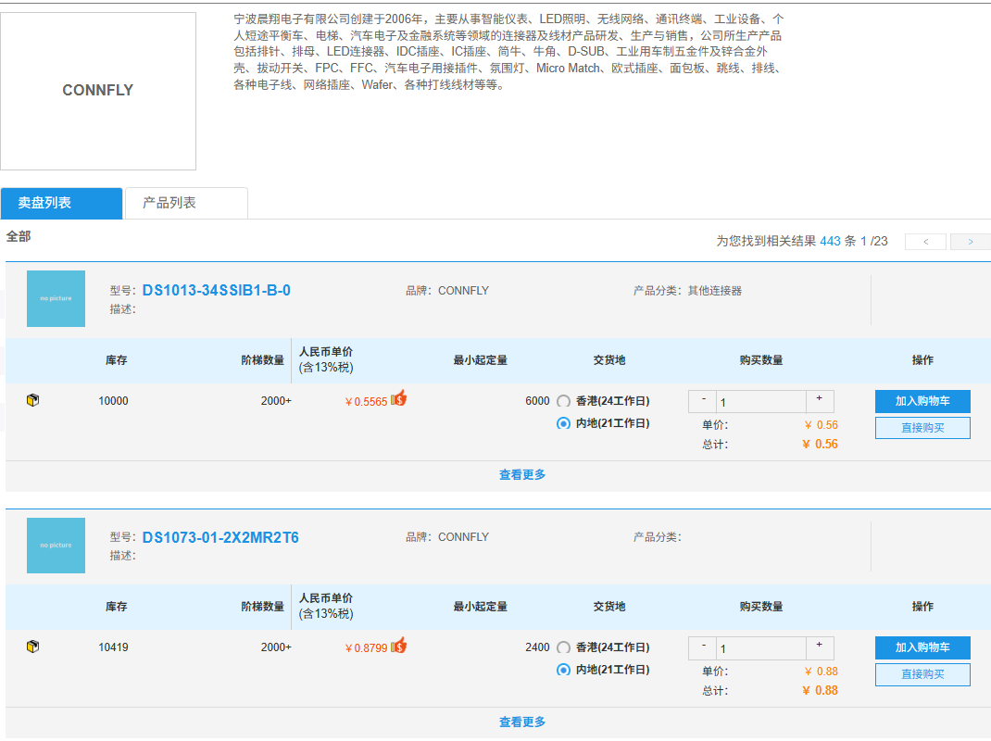Focus the quantity field for DS1013-34SSIB1-B-0

pos(761,401)
